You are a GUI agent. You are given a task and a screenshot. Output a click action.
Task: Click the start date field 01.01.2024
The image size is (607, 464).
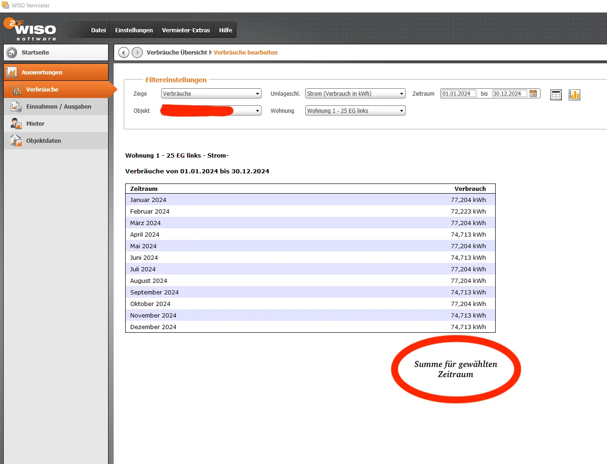tap(458, 94)
